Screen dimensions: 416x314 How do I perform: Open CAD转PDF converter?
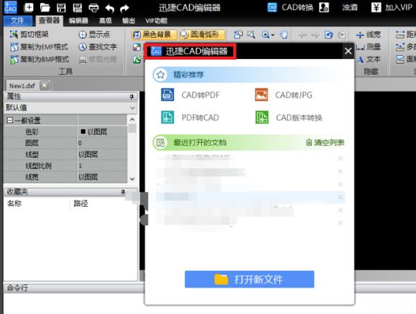(190, 95)
